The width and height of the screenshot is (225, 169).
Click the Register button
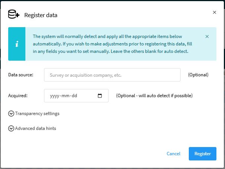click(203, 154)
